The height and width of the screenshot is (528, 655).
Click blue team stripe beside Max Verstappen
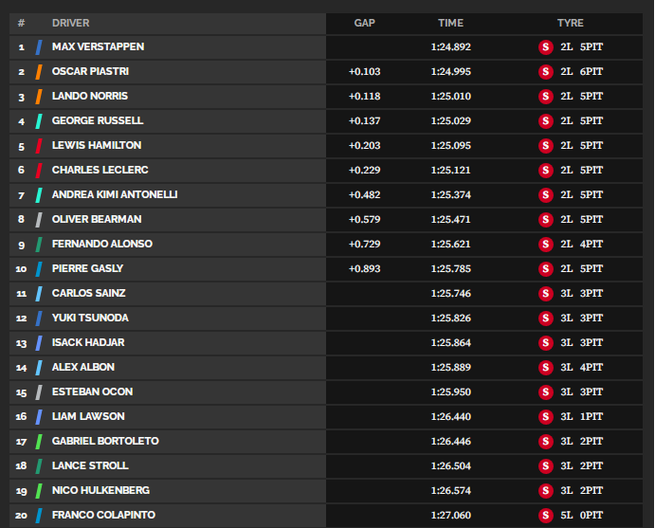(39, 47)
